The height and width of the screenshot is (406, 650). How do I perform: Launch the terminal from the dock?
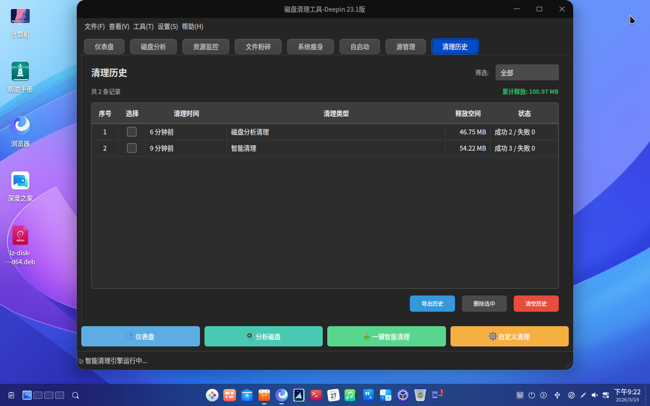(316, 395)
